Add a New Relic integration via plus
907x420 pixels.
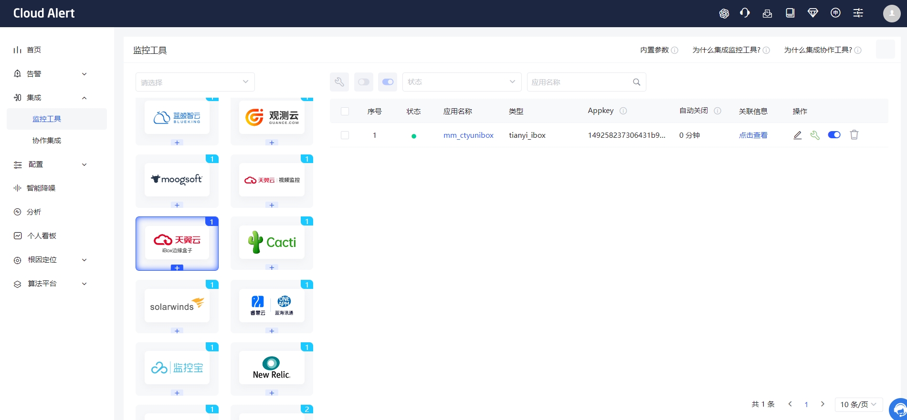click(x=272, y=393)
